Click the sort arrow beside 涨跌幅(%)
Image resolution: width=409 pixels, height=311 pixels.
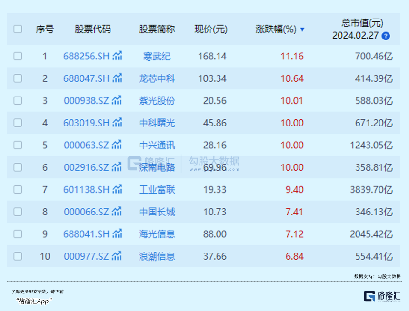point(302,29)
